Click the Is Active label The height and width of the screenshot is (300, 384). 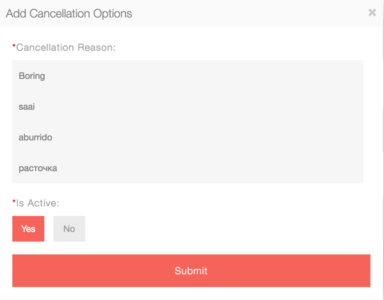(x=37, y=203)
